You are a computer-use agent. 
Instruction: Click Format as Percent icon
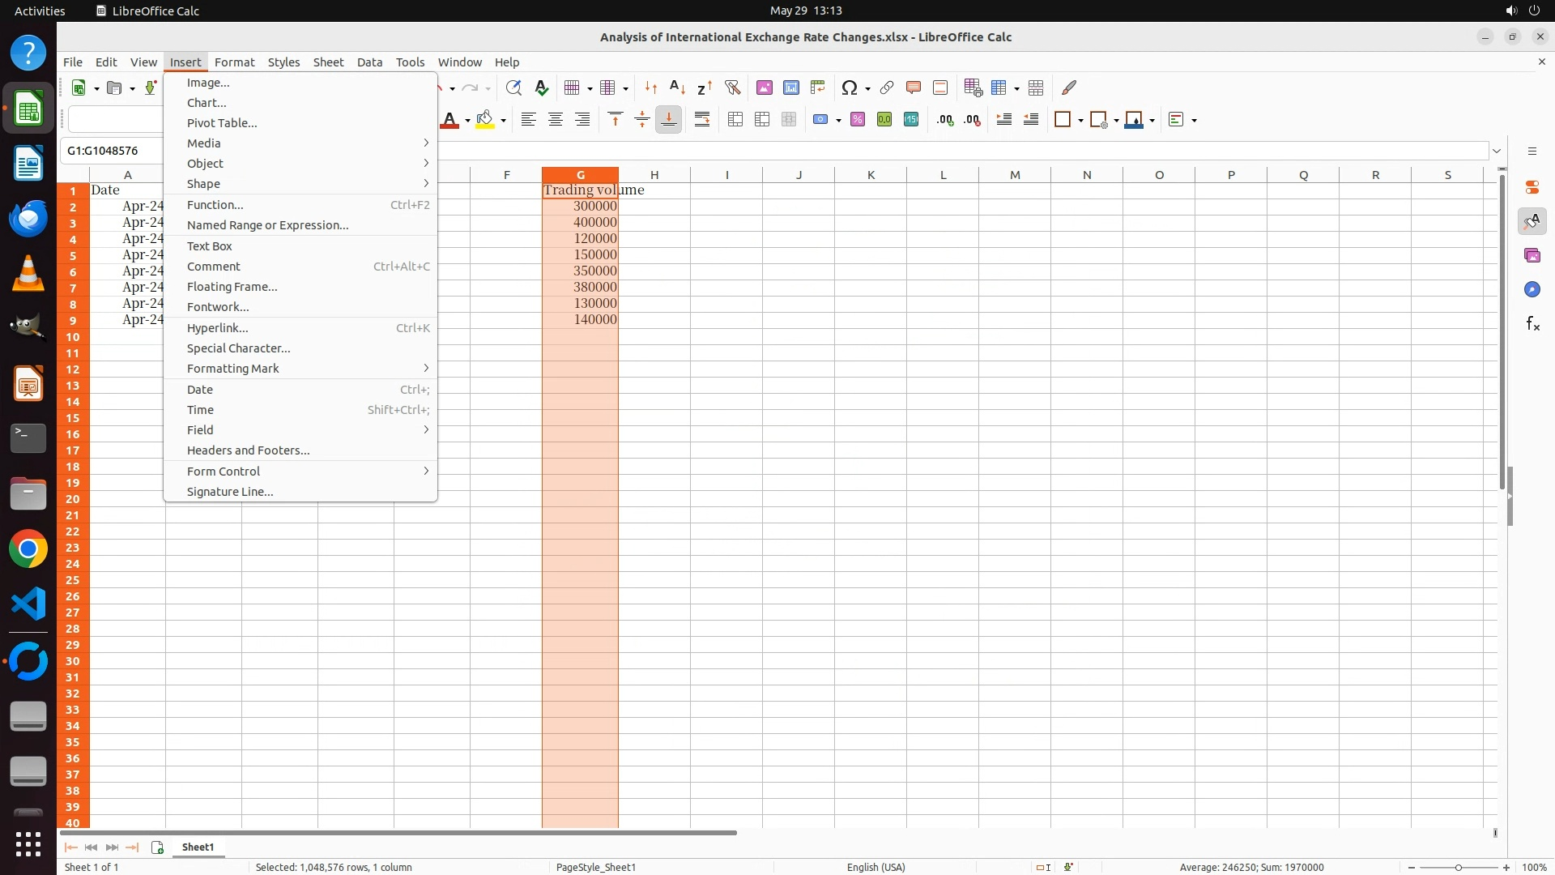point(858,120)
